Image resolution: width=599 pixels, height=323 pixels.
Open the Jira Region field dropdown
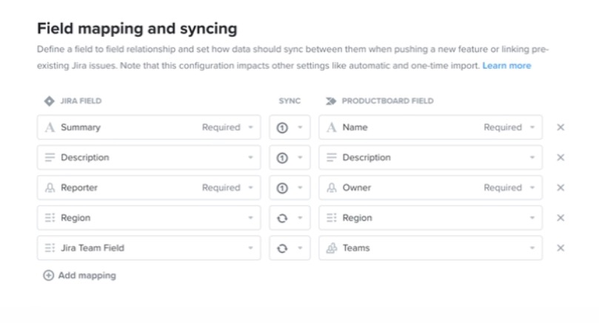(149, 218)
